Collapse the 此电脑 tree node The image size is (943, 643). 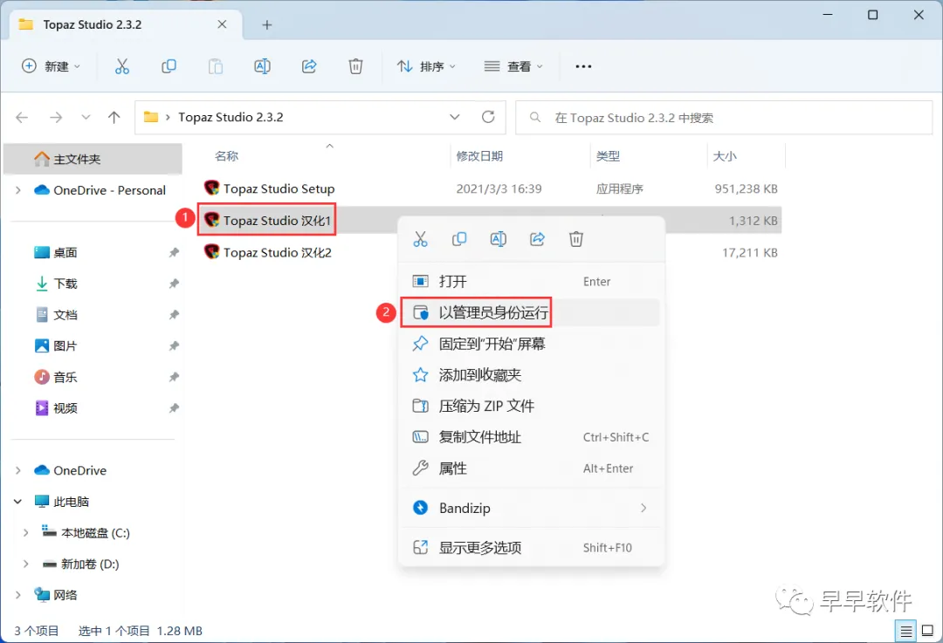click(x=18, y=501)
